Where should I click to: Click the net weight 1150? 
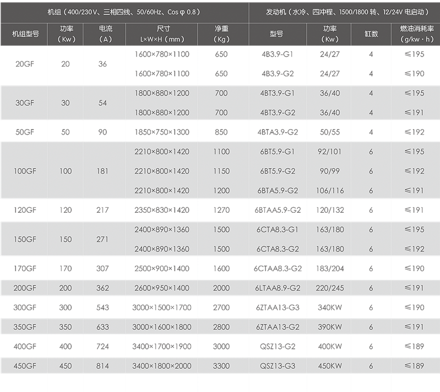221,171
